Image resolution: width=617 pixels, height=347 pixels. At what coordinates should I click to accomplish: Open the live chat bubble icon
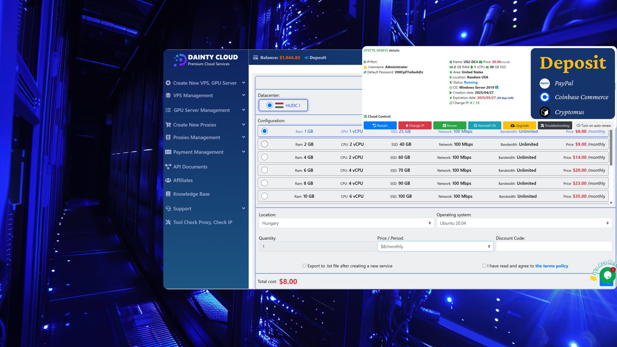point(607,275)
